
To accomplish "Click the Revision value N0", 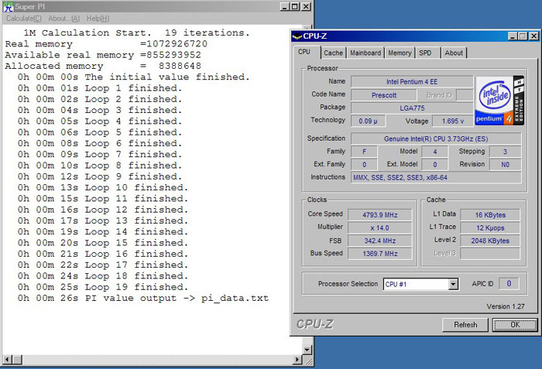I will tap(505, 165).
